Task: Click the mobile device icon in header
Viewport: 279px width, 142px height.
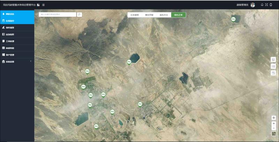Action: click(271, 5)
